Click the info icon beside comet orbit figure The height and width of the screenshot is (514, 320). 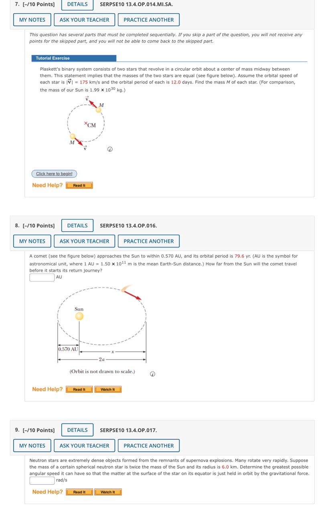(x=152, y=374)
